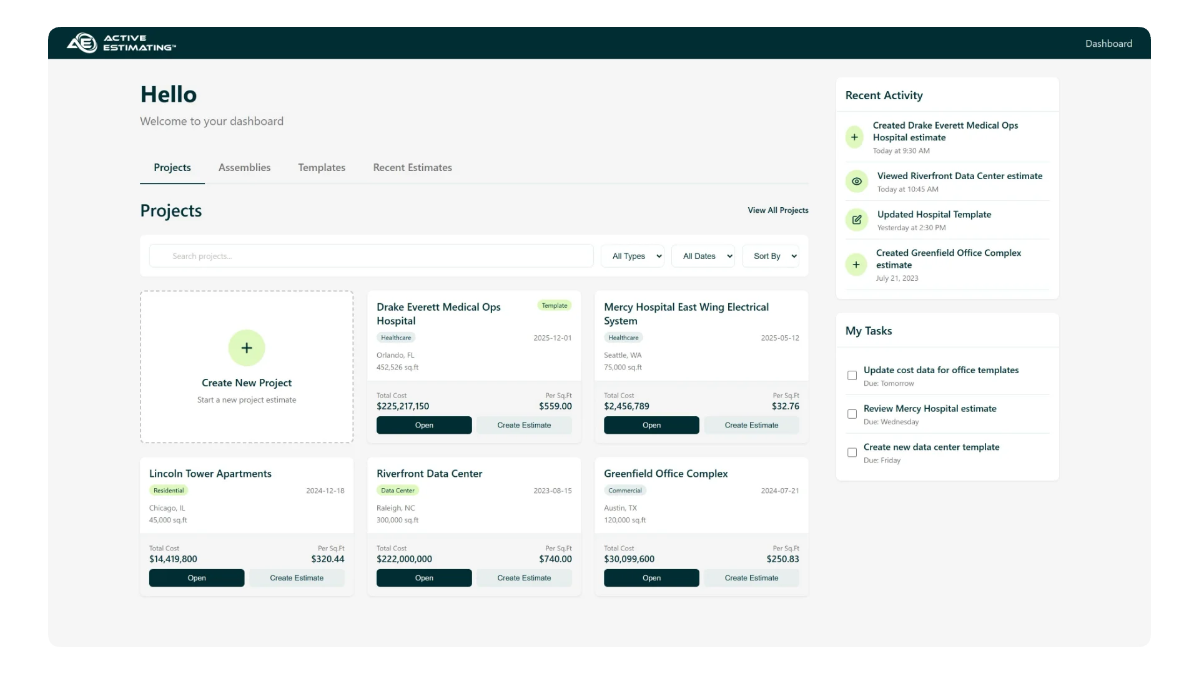Switch to the Recent Estimates tab
This screenshot has height=674, width=1199.
point(412,167)
